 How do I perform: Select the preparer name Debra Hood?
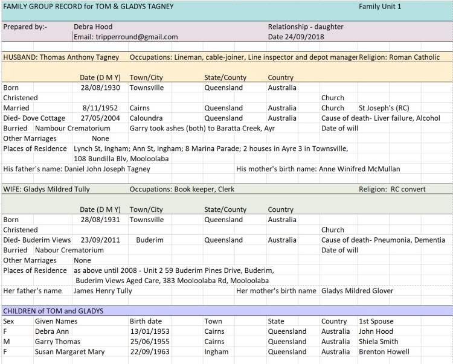[93, 27]
